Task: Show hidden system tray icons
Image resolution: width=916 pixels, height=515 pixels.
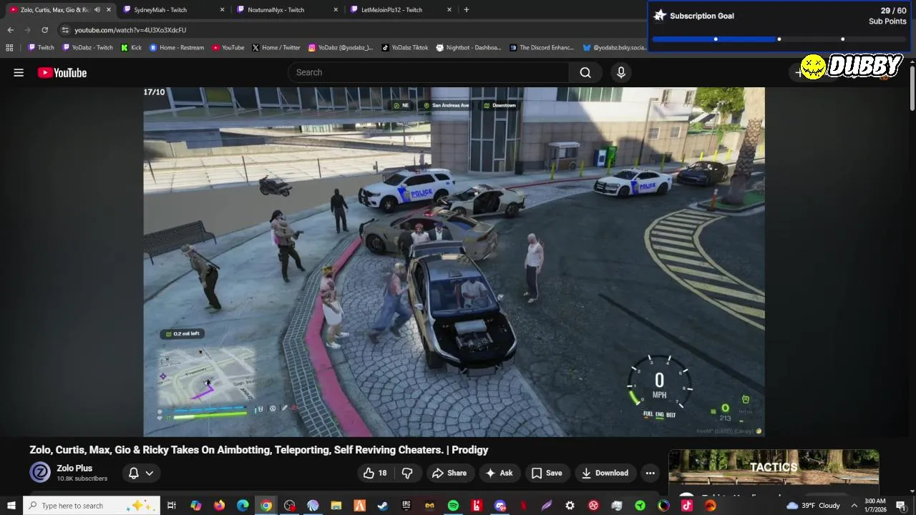Action: pos(854,506)
